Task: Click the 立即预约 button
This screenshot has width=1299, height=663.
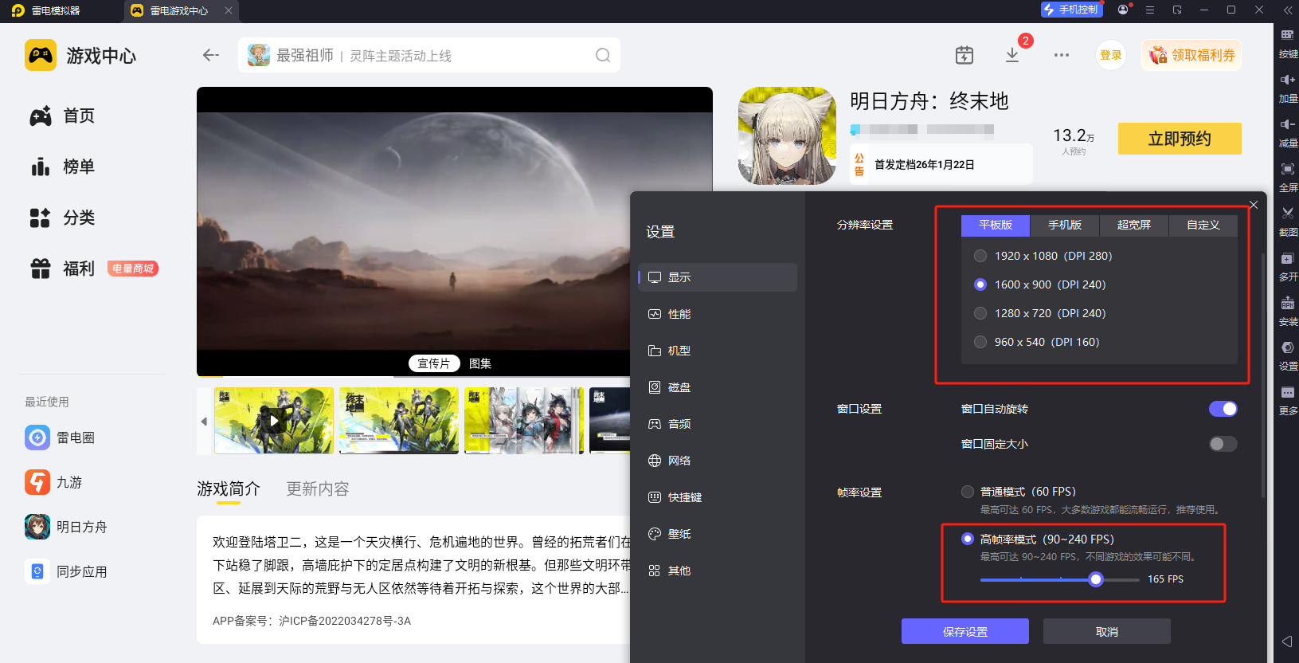Action: [1179, 139]
